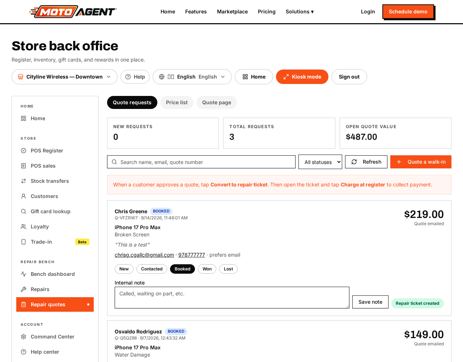
Task: Click the BOOKED badge beside Osvaldo Rodriguez
Action: [176, 331]
